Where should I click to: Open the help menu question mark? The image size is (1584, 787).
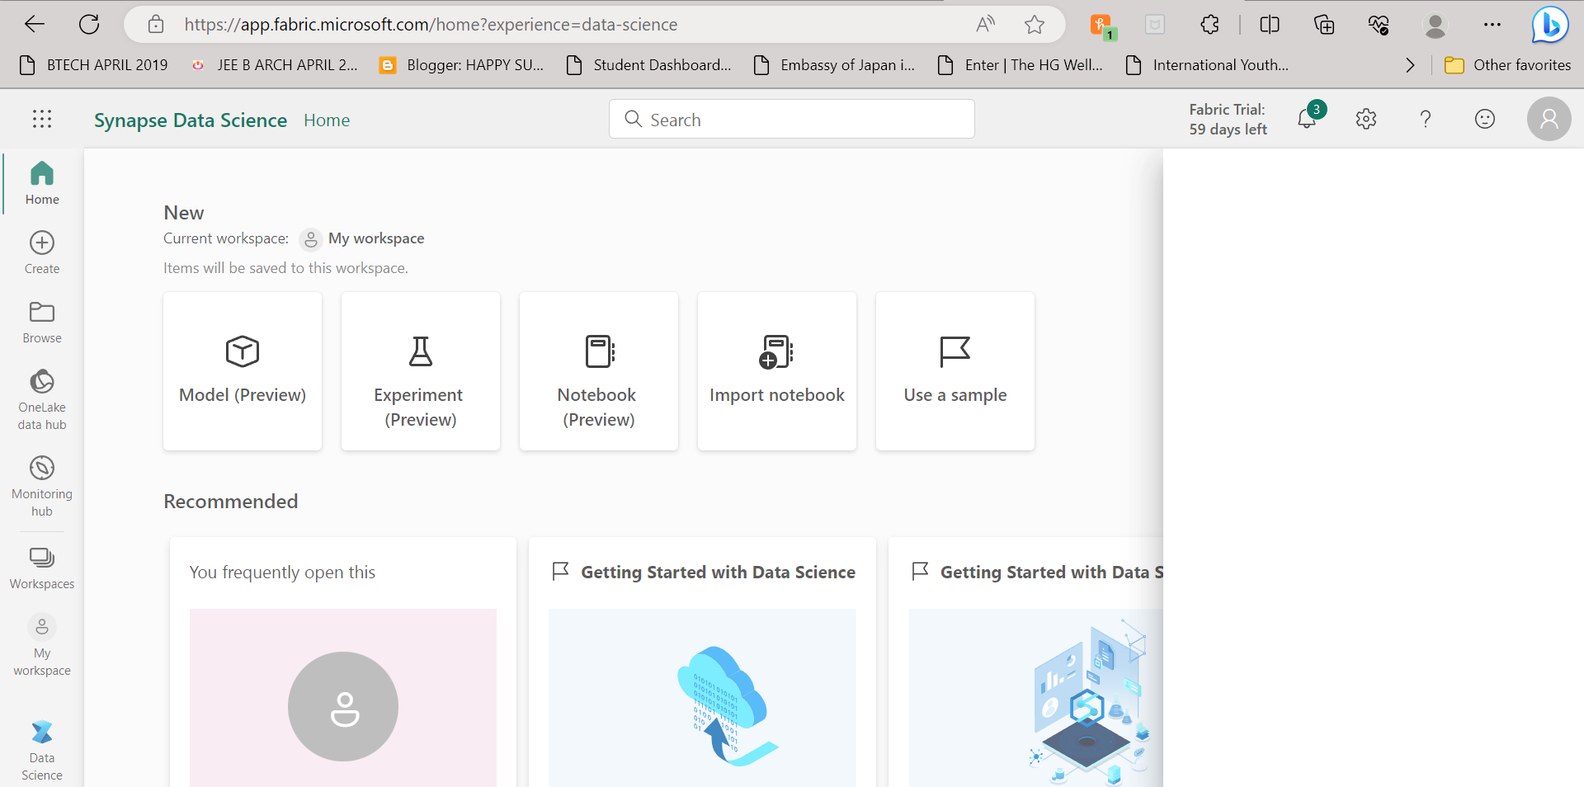tap(1426, 119)
